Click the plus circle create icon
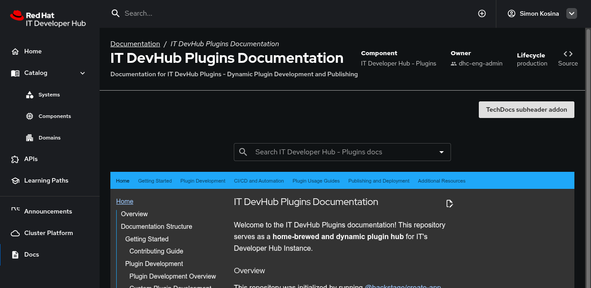 [x=482, y=13]
